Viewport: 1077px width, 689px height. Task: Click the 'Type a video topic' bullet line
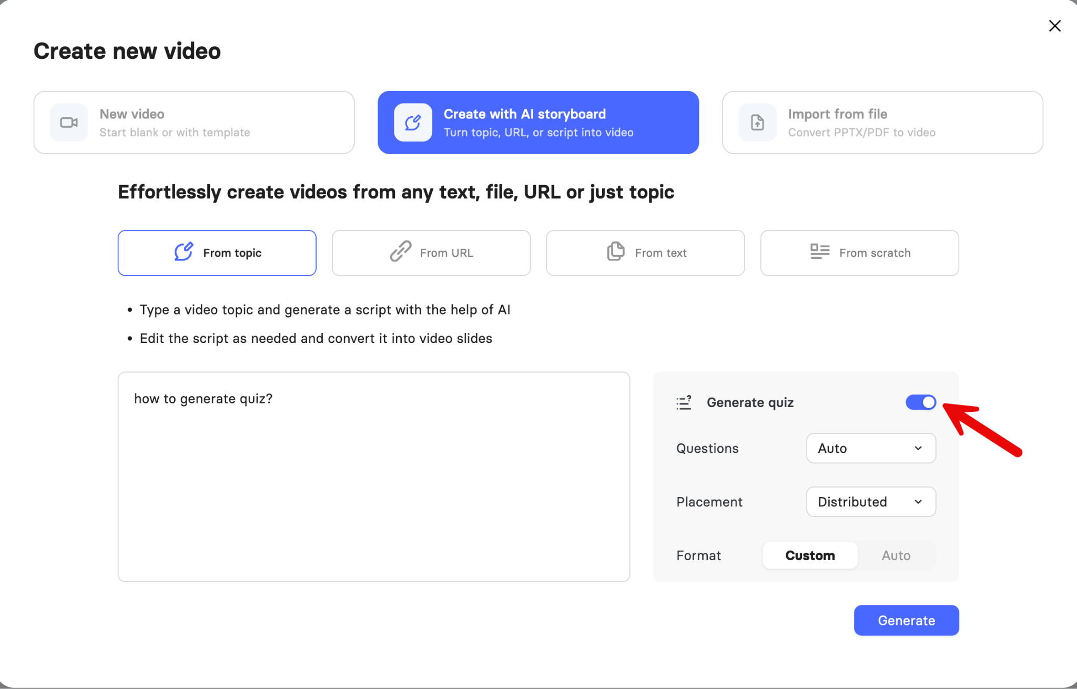tap(325, 310)
